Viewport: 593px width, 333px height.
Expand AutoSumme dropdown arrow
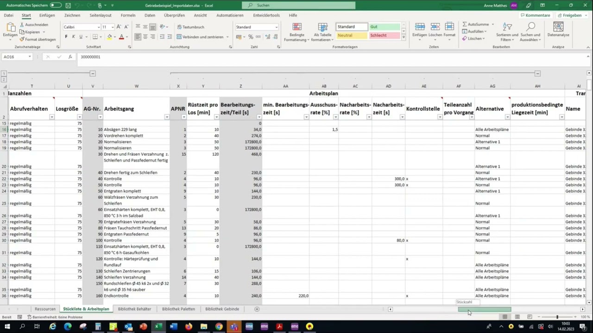click(x=492, y=24)
